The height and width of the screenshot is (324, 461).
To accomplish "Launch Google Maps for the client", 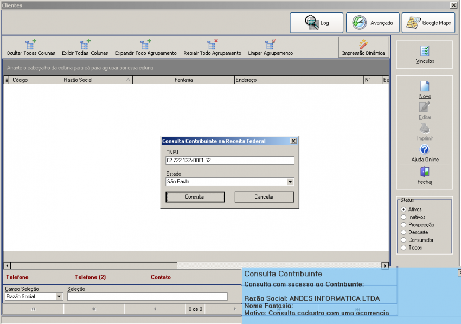I will pyautogui.click(x=428, y=23).
